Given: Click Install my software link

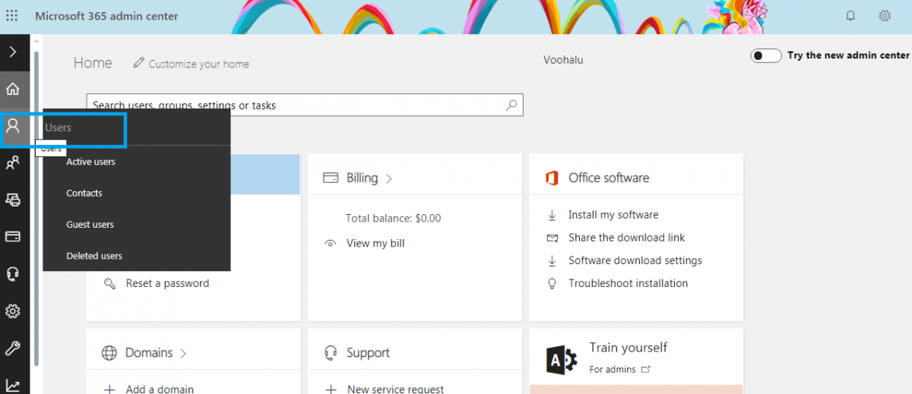Looking at the screenshot, I should tap(613, 215).
